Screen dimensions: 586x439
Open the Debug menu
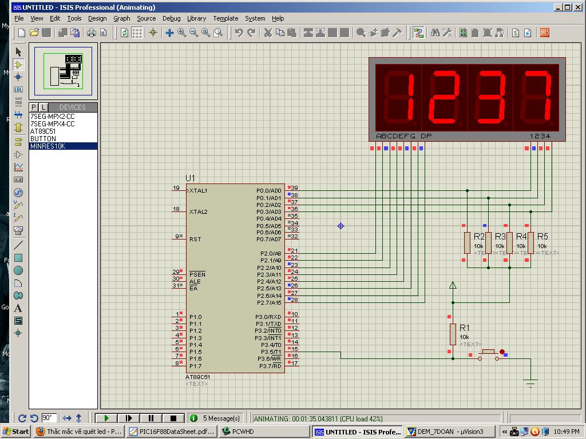coord(171,18)
